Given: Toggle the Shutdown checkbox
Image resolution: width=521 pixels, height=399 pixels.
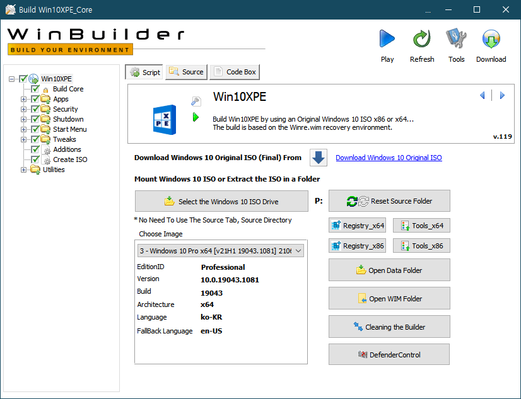Looking at the screenshot, I should click(35, 119).
